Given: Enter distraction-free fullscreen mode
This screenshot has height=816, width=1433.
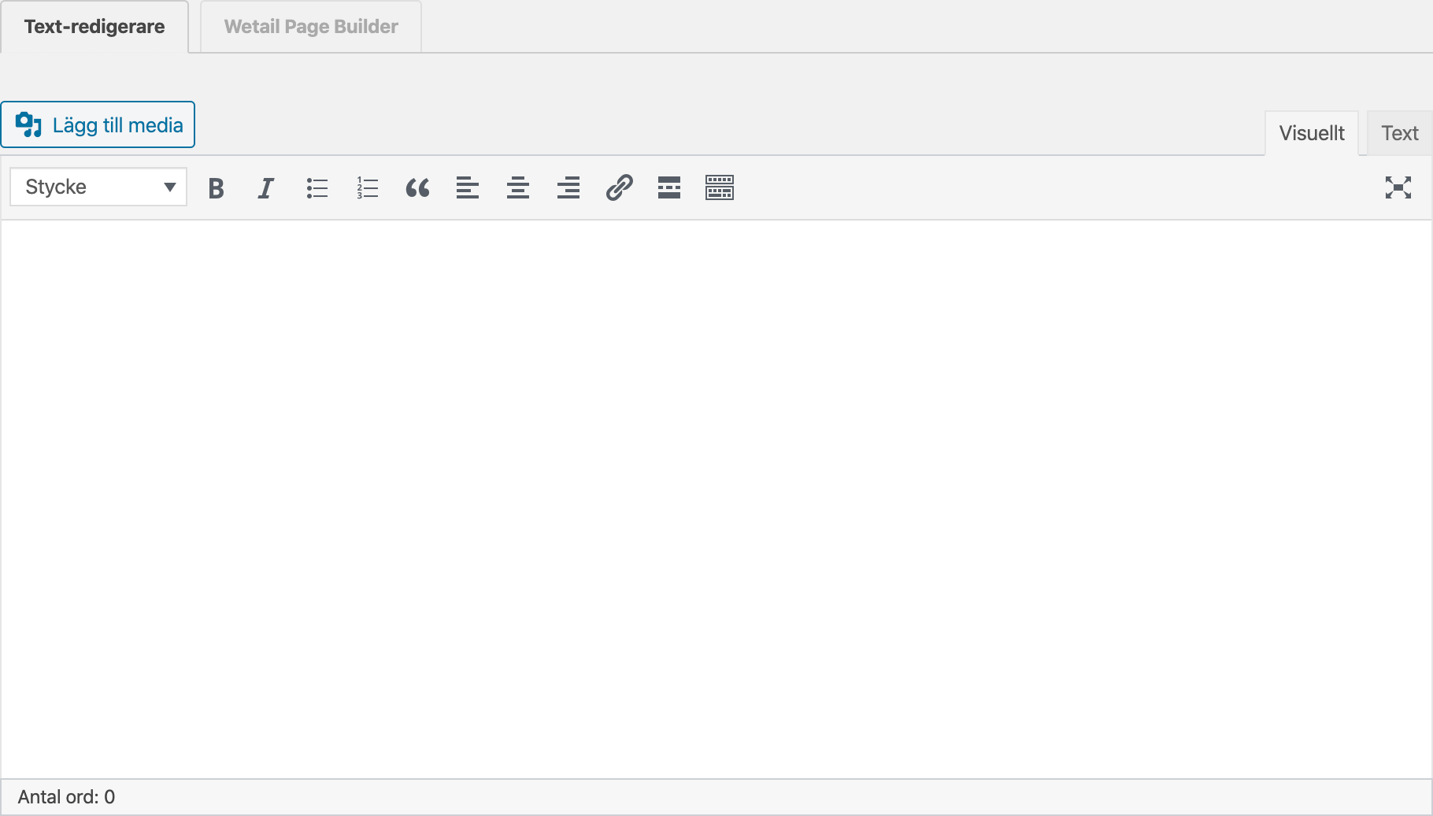Looking at the screenshot, I should (x=1398, y=187).
